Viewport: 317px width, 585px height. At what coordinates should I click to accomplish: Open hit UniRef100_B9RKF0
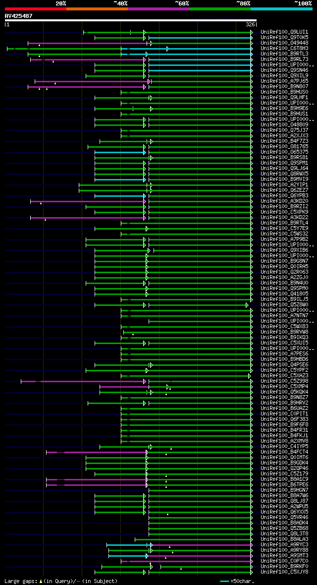(x=284, y=567)
